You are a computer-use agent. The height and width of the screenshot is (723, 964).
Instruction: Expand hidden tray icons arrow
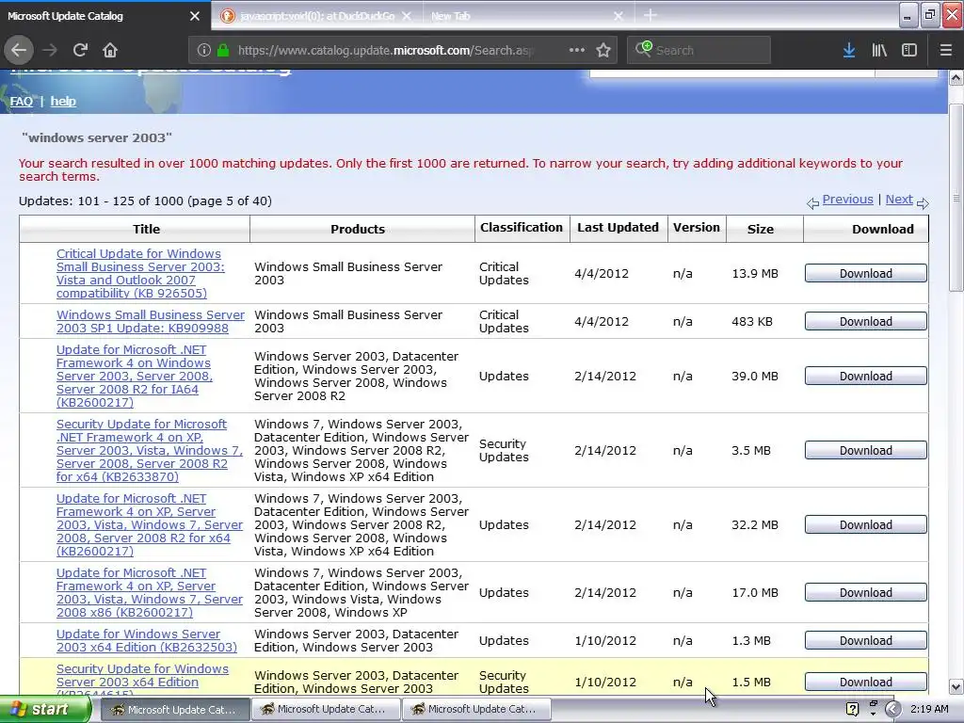tap(892, 709)
